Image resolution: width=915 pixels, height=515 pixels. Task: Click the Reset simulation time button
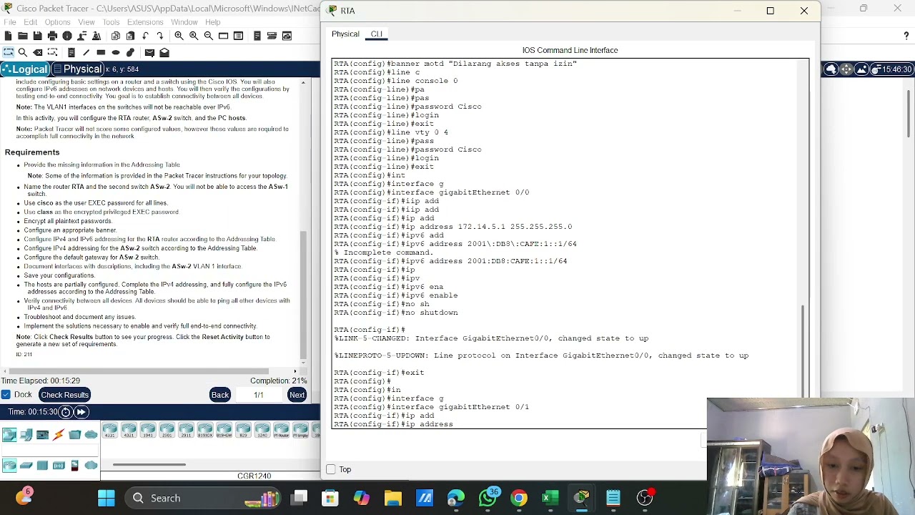(x=66, y=411)
